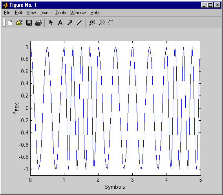
Task: Open the File menu
Action: [x=7, y=13]
